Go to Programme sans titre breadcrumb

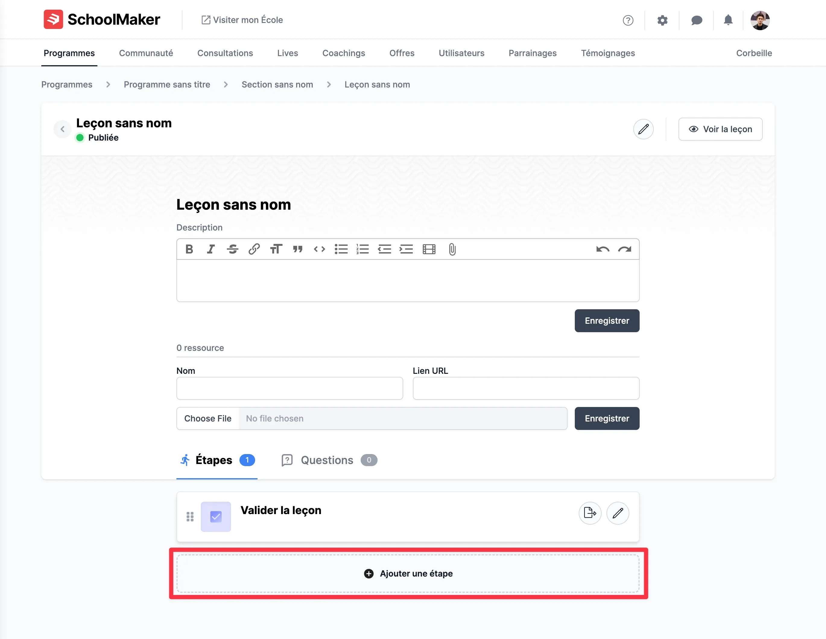click(x=167, y=84)
